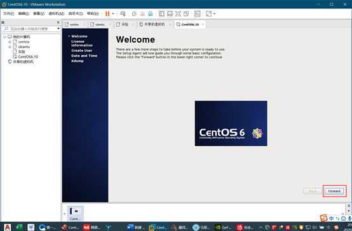
Task: Toggle the library sidebar view icon
Action: pyautogui.click(x=161, y=14)
